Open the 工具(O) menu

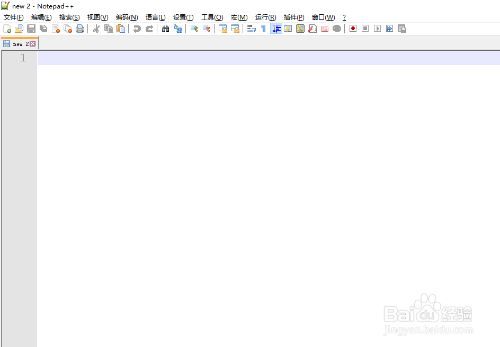pos(212,17)
